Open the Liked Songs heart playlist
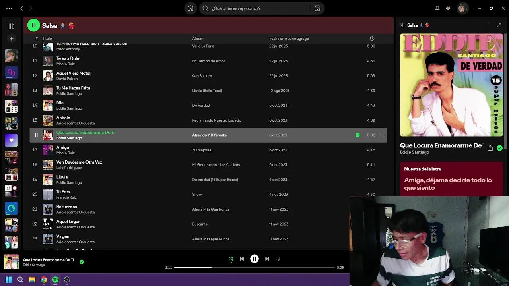509x286 pixels. 12,140
